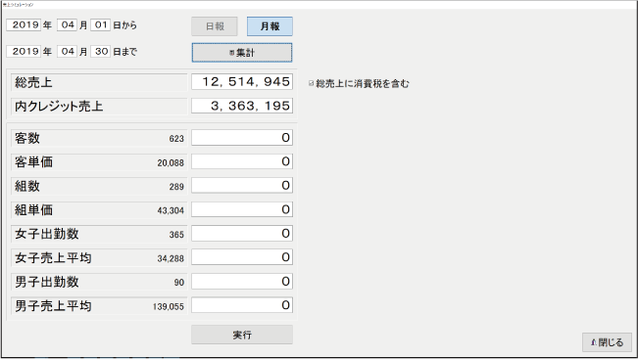Edit the start year field 2019

pyautogui.click(x=24, y=25)
